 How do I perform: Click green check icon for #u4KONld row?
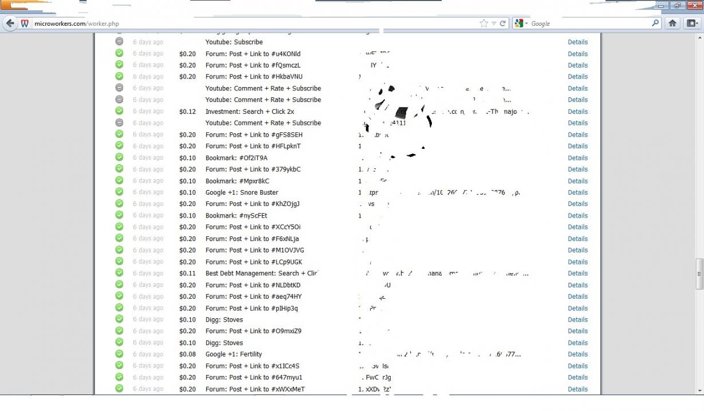(x=119, y=53)
